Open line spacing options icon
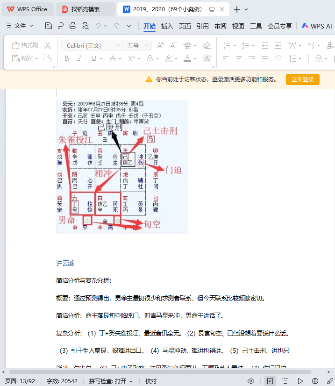The width and height of the screenshot is (335, 386). [292, 58]
